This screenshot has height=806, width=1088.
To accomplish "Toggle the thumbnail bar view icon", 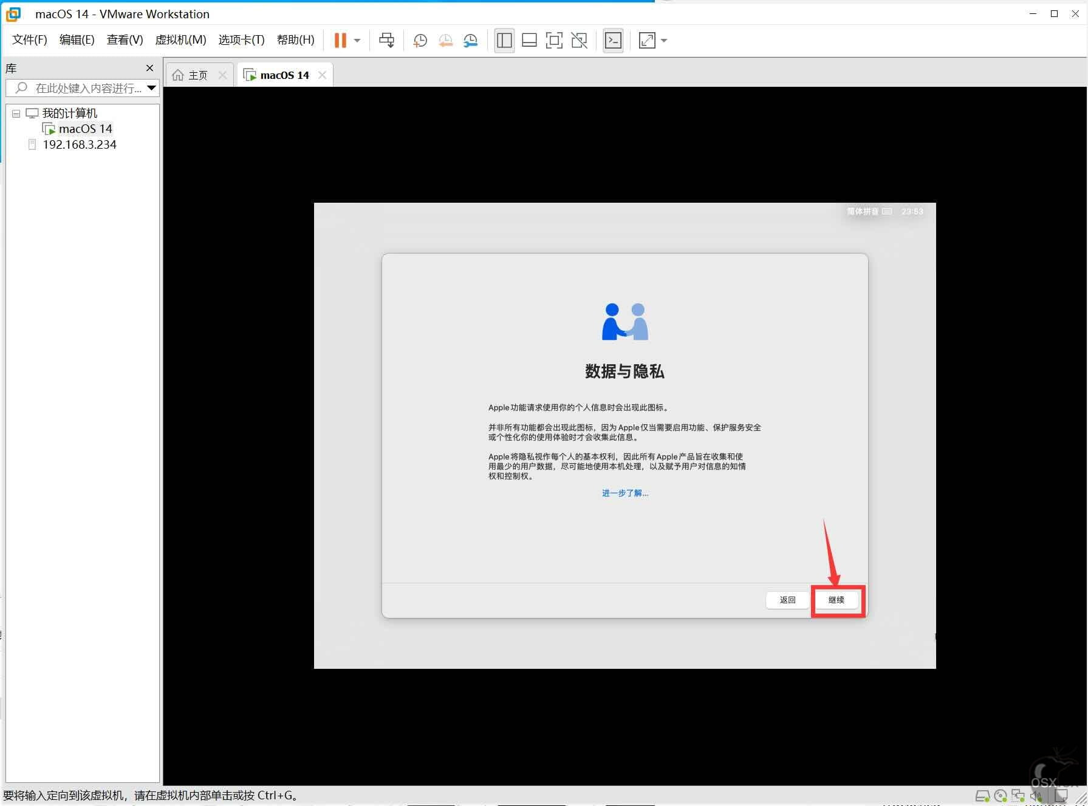I will click(529, 40).
